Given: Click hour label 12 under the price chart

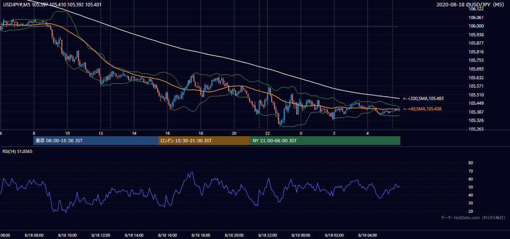Looking at the screenshot, I should [101, 133].
